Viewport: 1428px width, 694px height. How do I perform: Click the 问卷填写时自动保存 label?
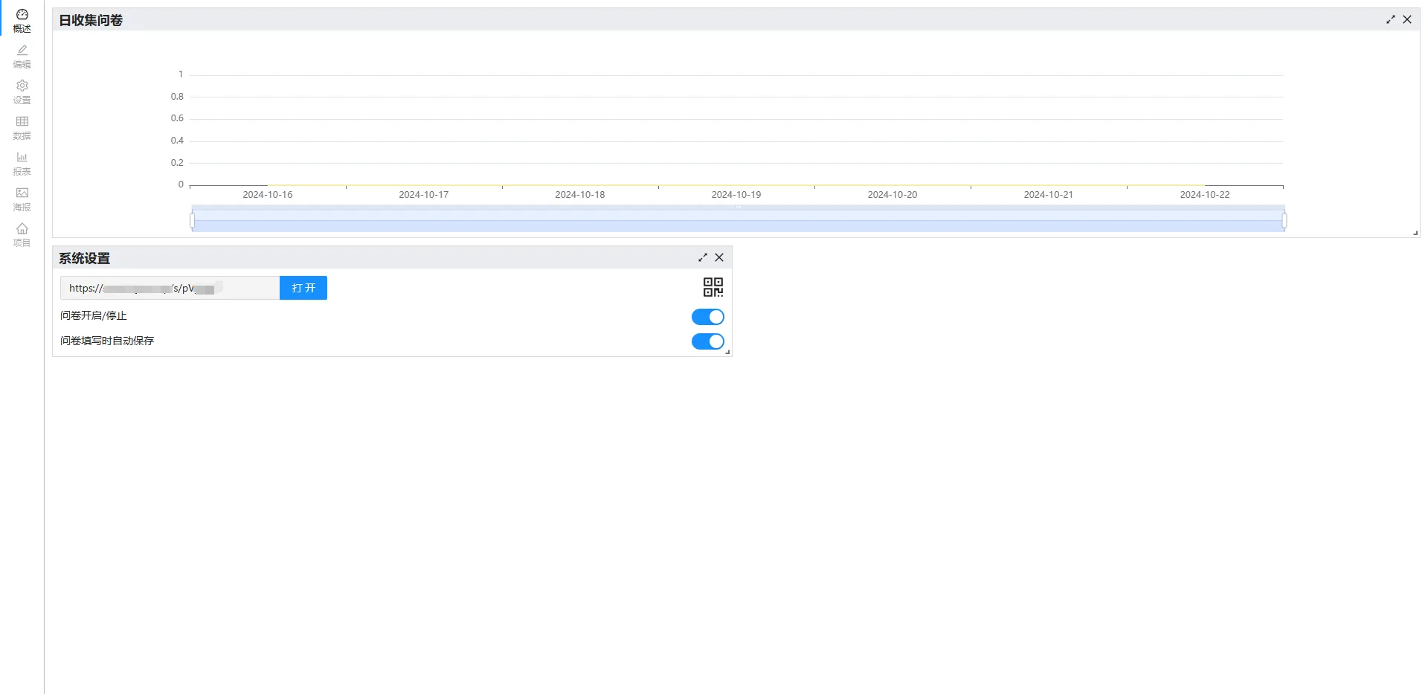tap(107, 341)
